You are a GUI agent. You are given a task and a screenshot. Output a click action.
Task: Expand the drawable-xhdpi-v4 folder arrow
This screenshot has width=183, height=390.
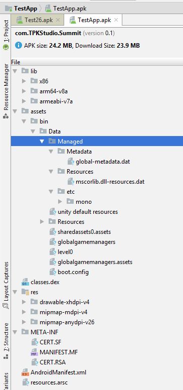pos(24,302)
